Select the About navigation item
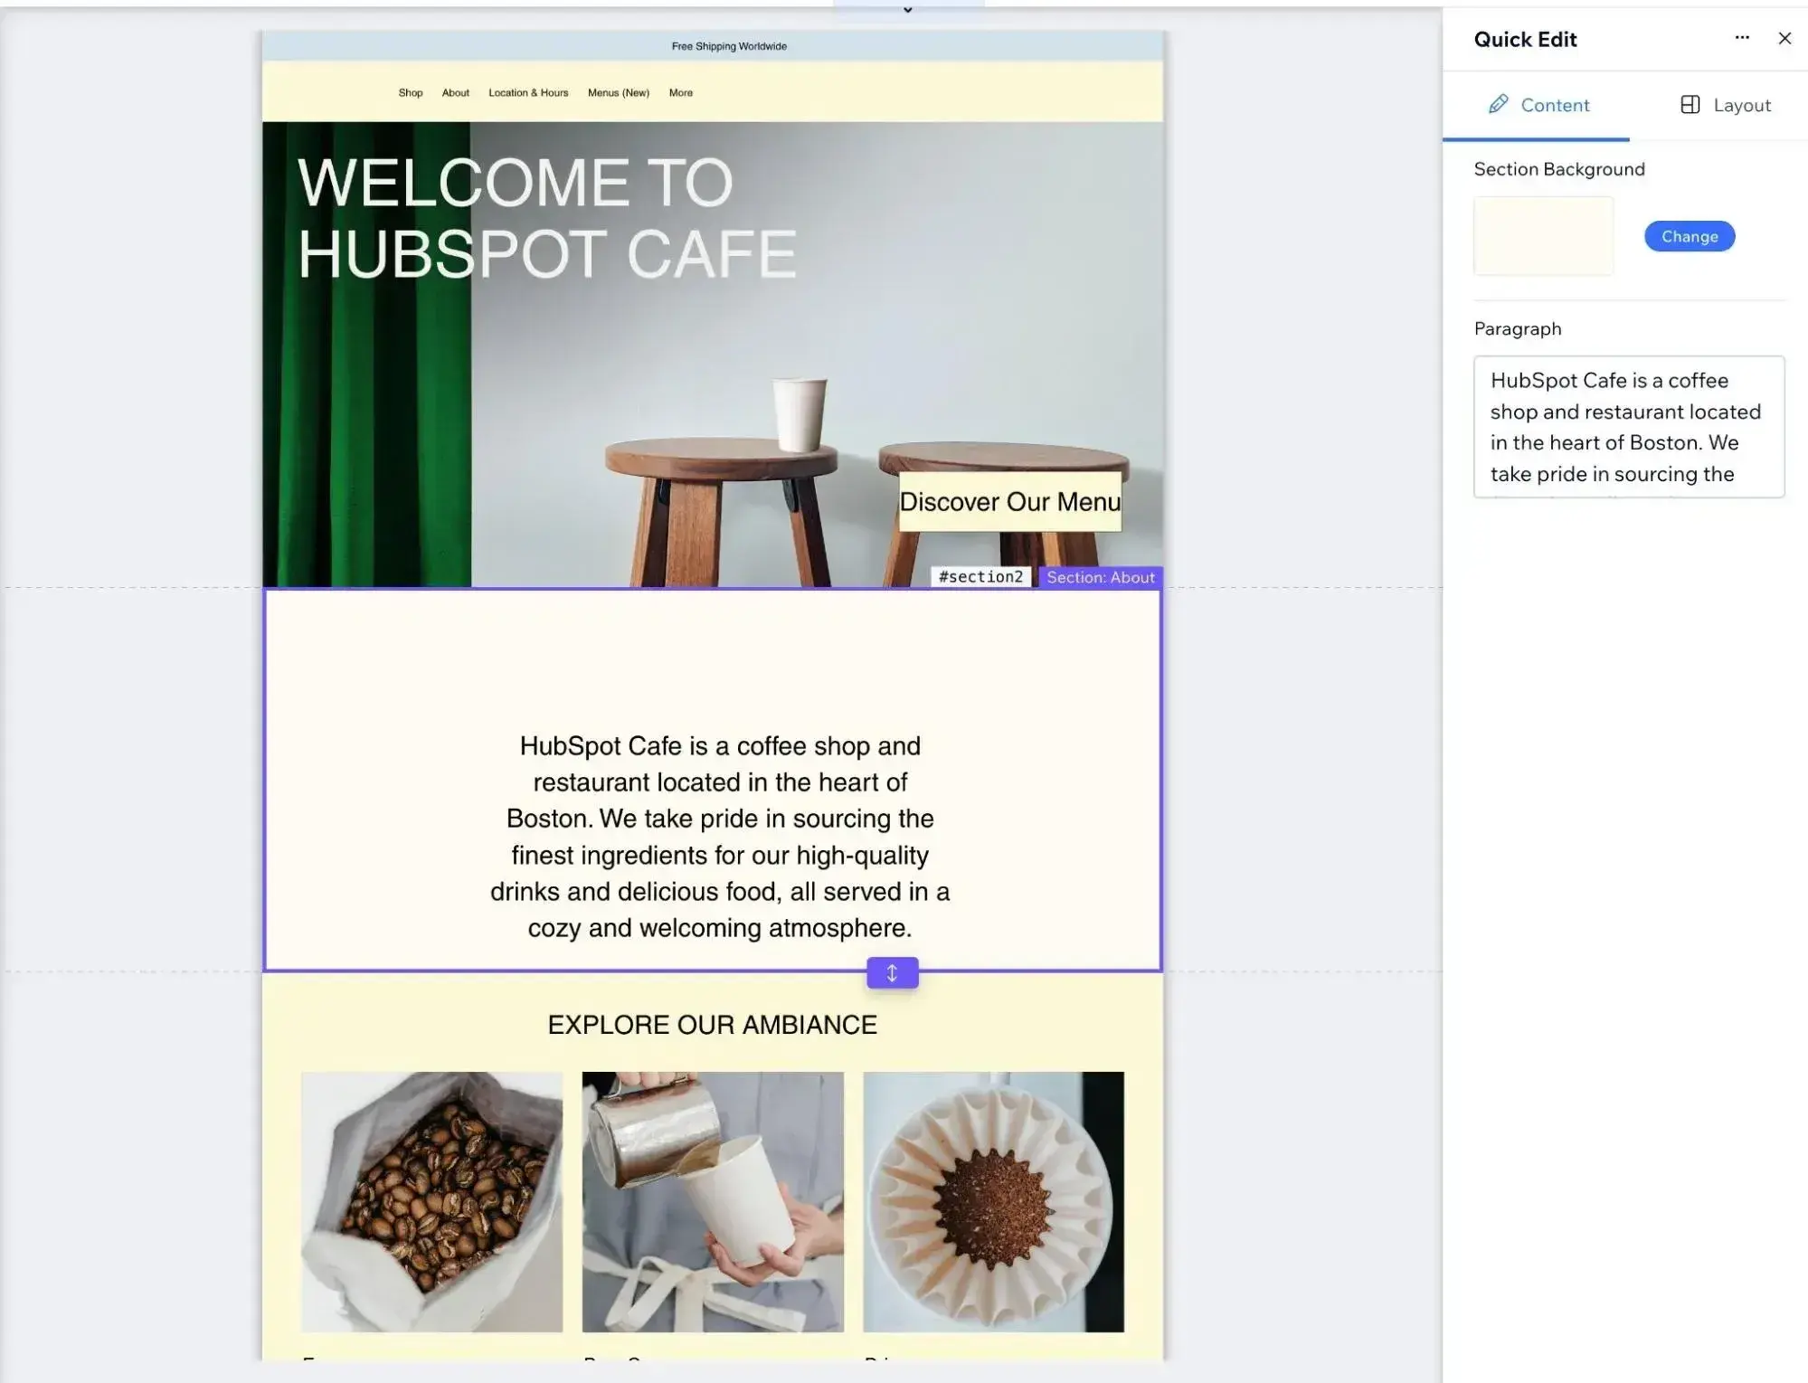The image size is (1808, 1383). 455,92
